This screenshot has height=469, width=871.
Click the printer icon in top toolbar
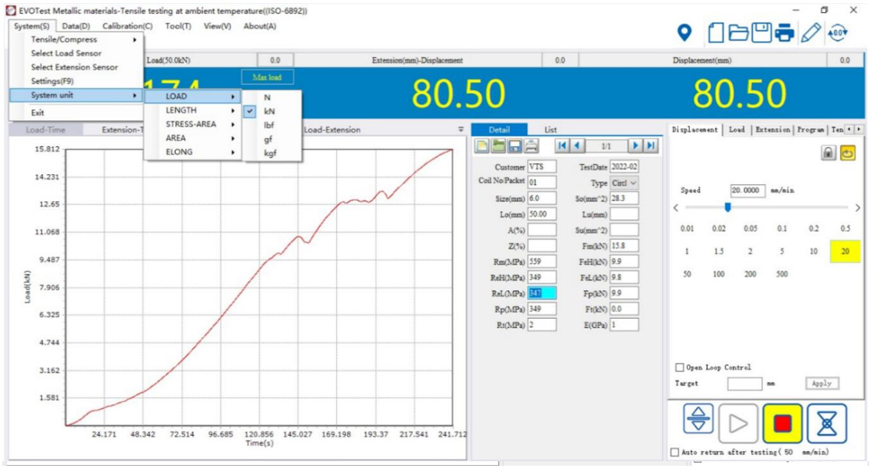point(784,32)
